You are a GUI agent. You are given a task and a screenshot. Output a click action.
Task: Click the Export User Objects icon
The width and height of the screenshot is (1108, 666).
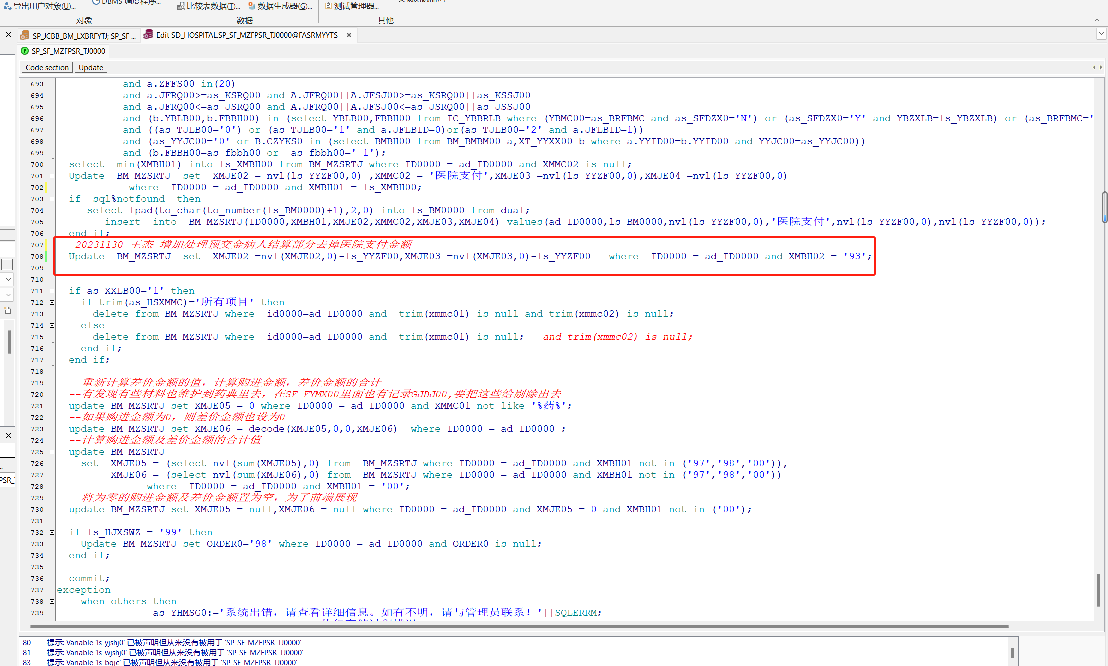pyautogui.click(x=7, y=6)
